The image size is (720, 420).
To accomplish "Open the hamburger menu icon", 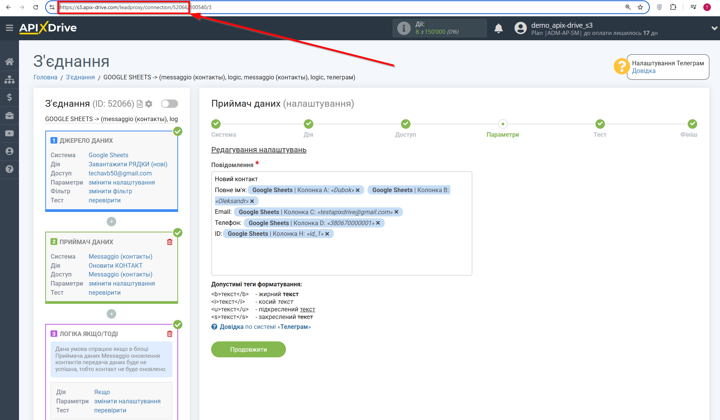I will coord(9,28).
